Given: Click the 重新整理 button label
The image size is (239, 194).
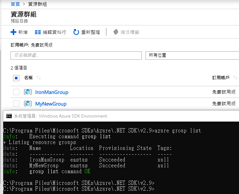Looking at the screenshot, I should click(91, 32).
